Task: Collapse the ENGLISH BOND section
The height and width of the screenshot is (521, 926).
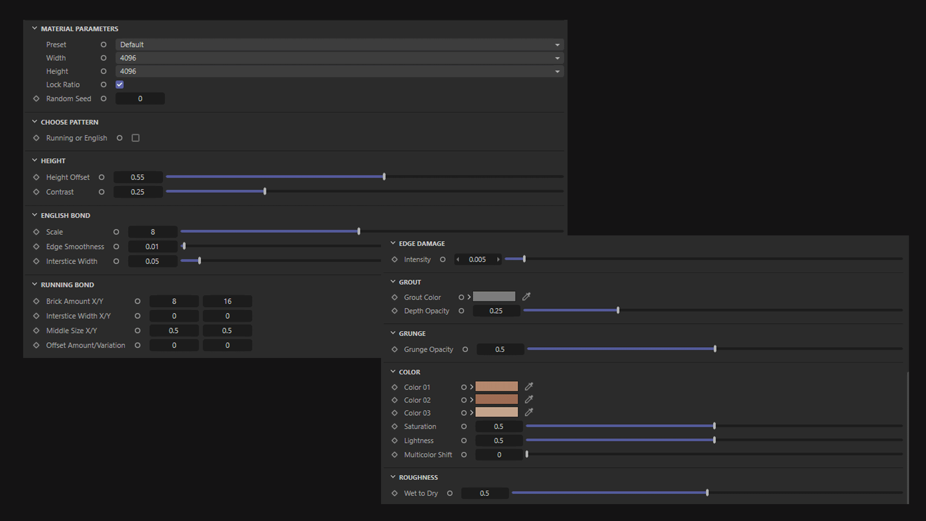Action: pos(34,215)
